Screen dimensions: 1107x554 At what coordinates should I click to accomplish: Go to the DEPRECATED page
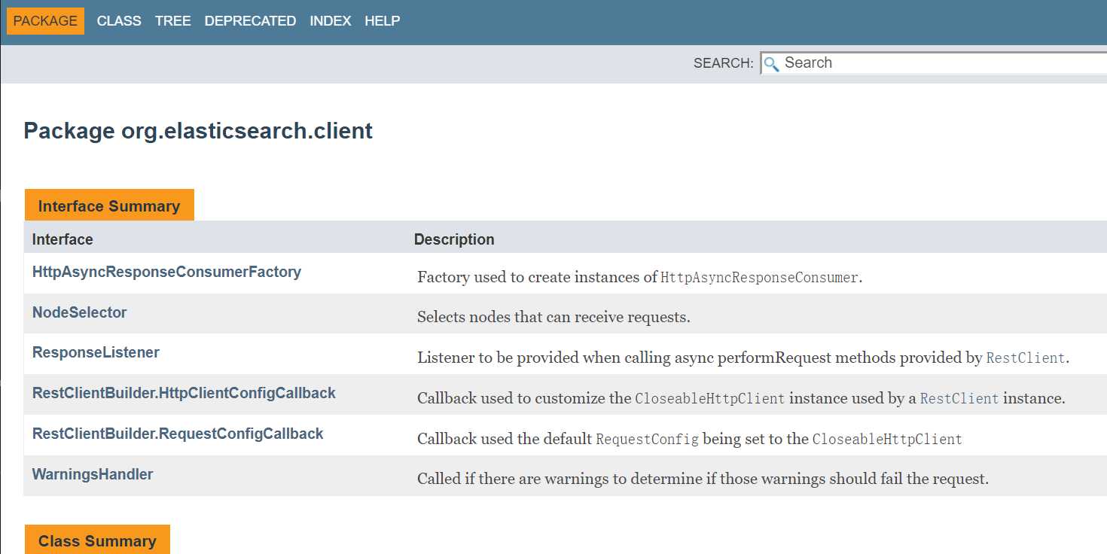250,21
